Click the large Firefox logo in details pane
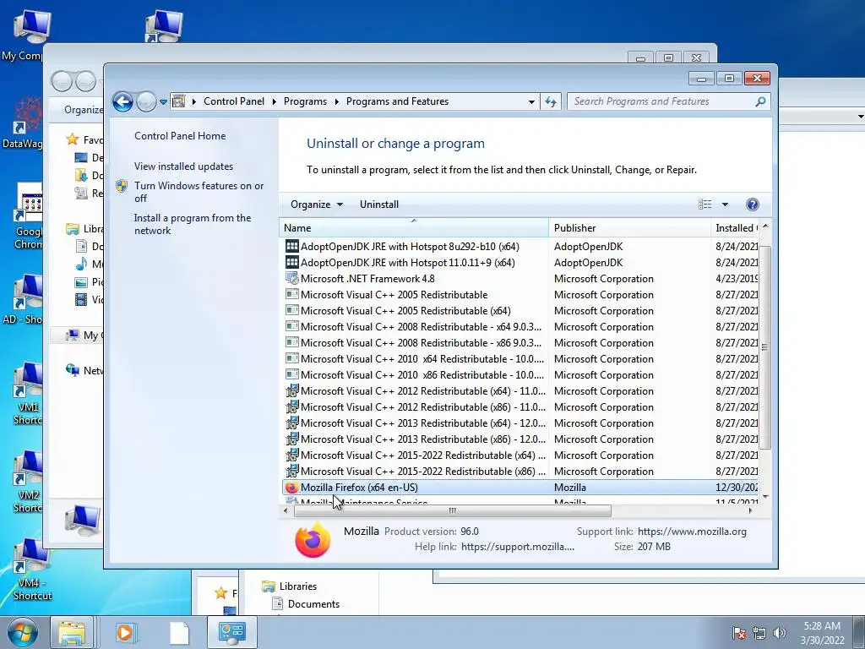This screenshot has width=865, height=649. coord(313,539)
